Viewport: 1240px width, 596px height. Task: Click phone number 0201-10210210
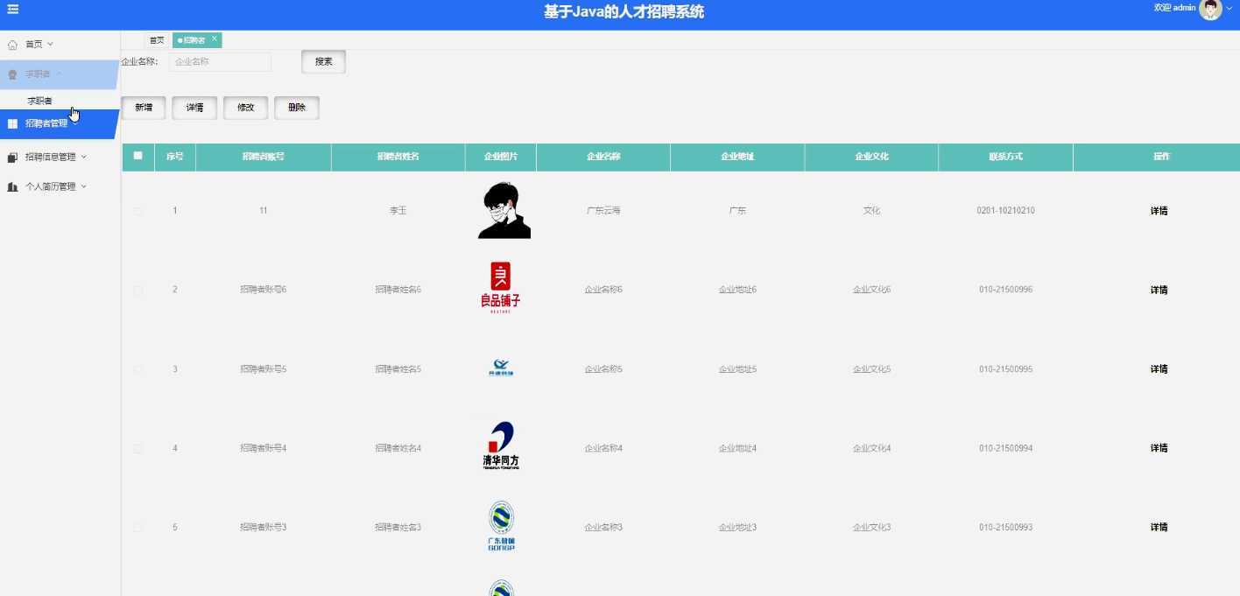click(1005, 211)
